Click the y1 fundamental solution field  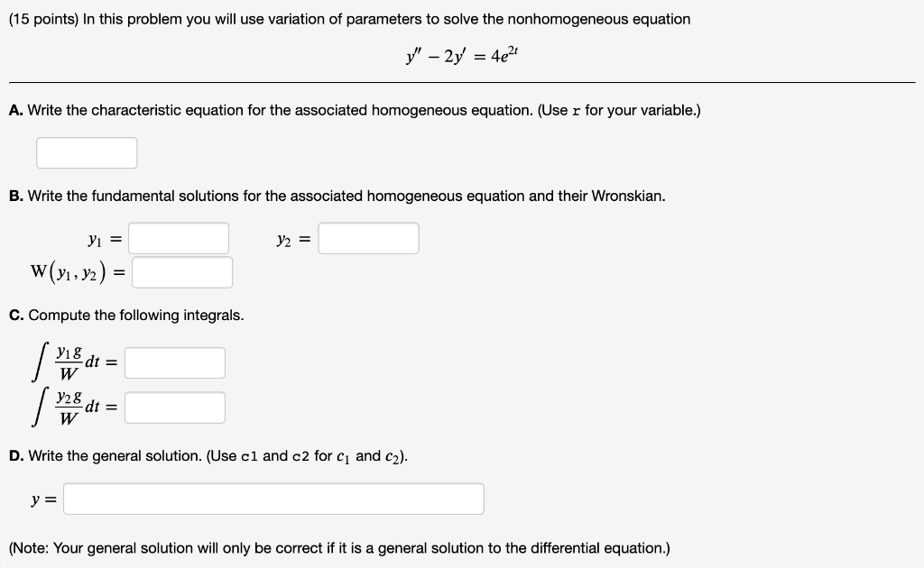[178, 238]
